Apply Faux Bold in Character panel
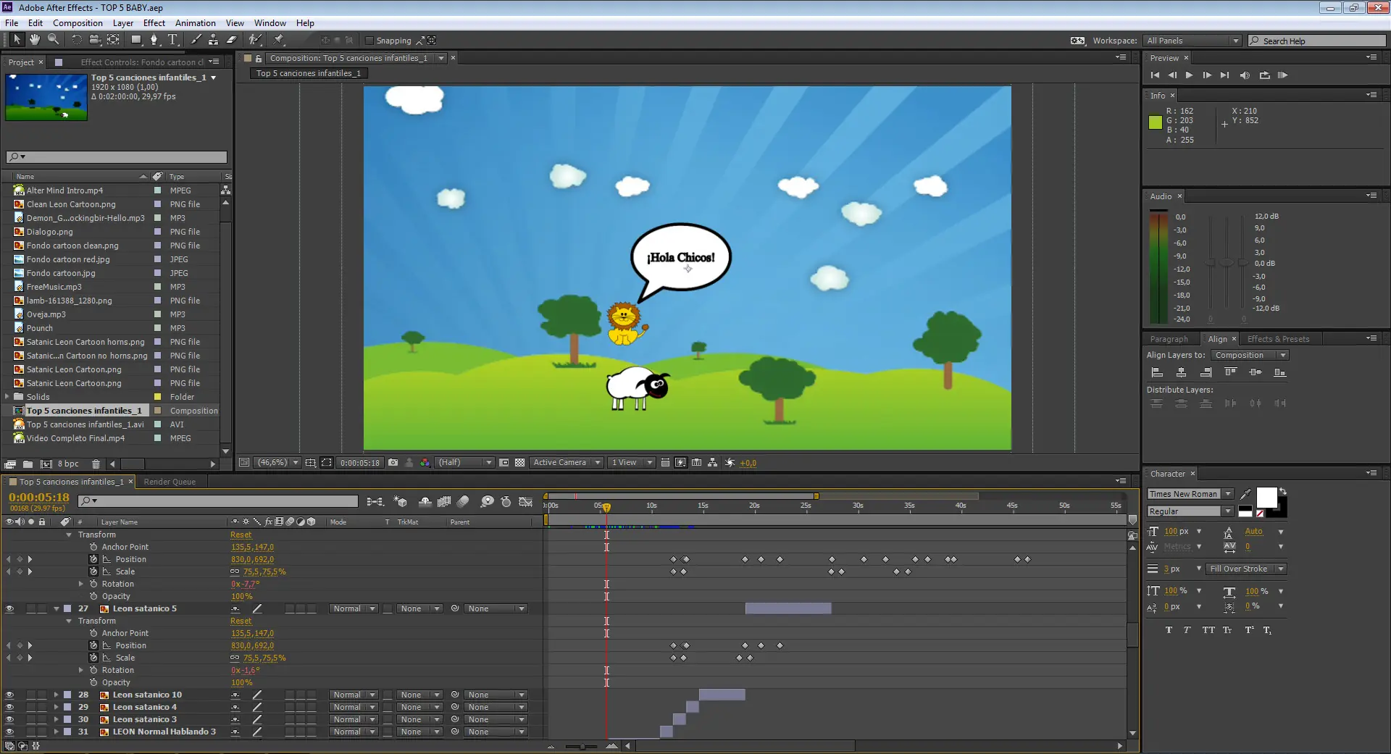The width and height of the screenshot is (1391, 754). [x=1169, y=630]
